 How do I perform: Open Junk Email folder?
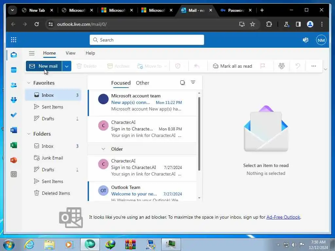(53, 158)
